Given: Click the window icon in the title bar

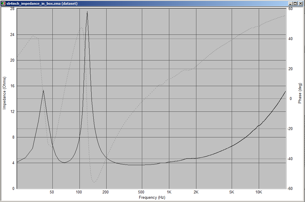Looking at the screenshot, I should tap(3, 3).
